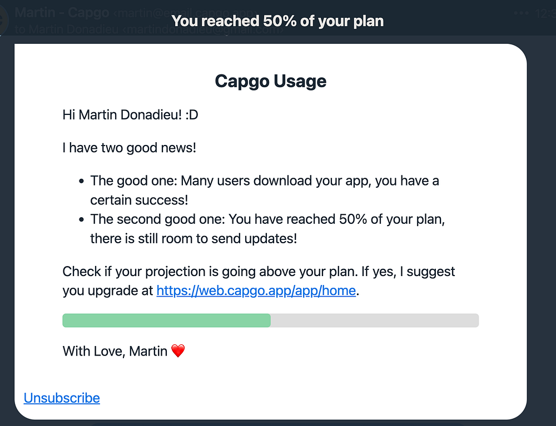Click the Unsubscribe link
Viewport: 556px width, 426px height.
(62, 398)
